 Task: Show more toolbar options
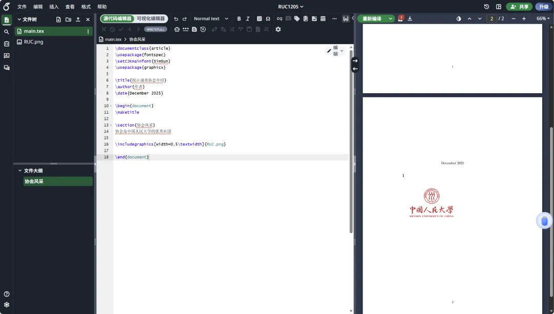pos(334,19)
